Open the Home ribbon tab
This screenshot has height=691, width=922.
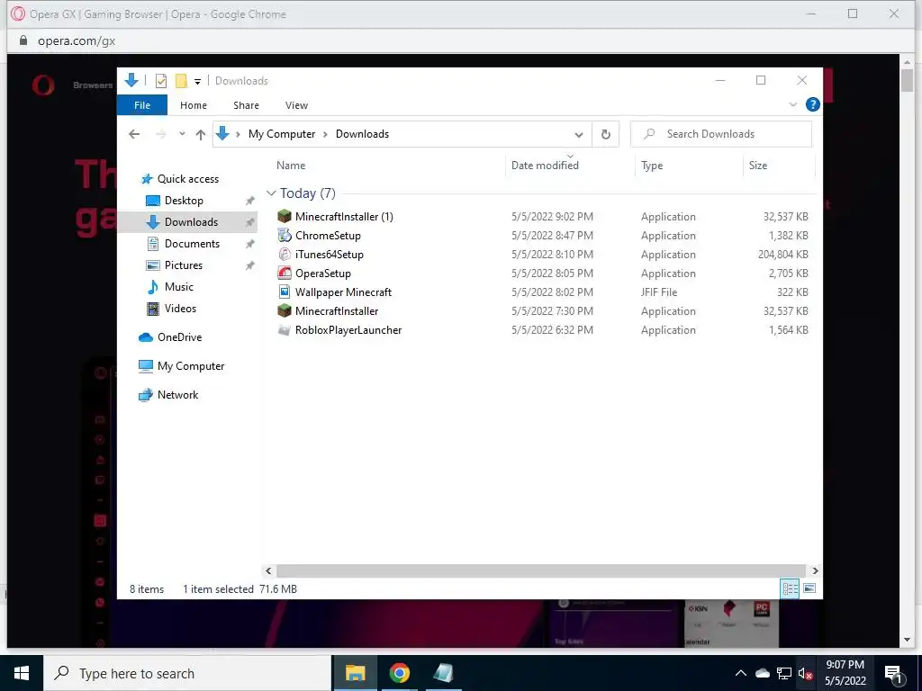pyautogui.click(x=194, y=105)
